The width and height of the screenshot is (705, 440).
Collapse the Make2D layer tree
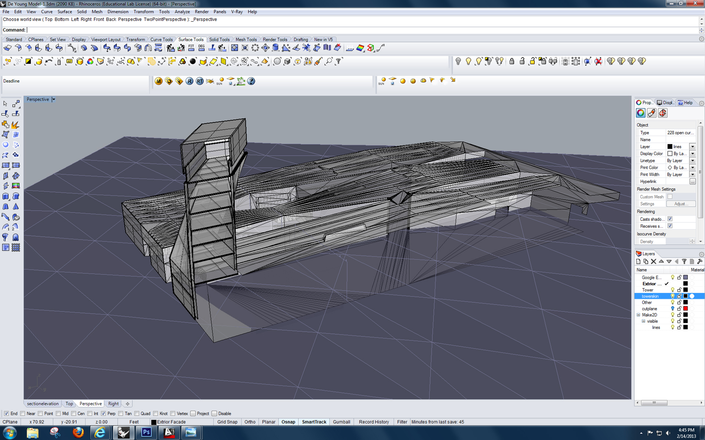click(x=638, y=315)
